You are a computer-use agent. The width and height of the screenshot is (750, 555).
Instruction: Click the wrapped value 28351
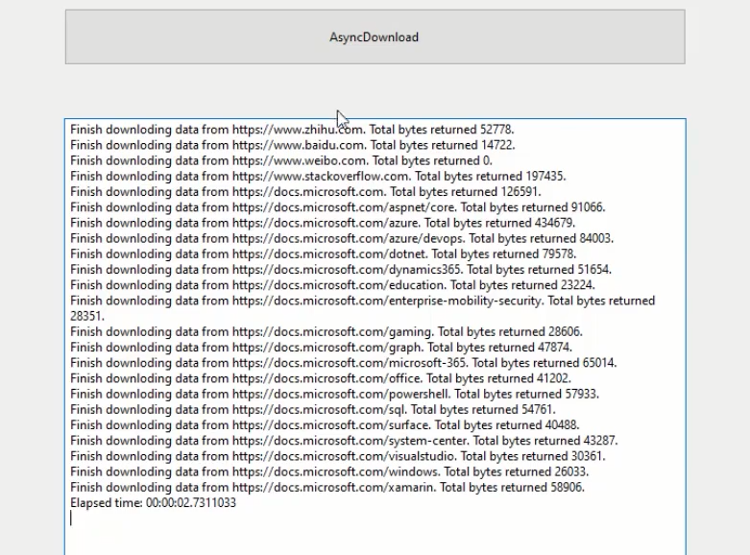click(87, 316)
